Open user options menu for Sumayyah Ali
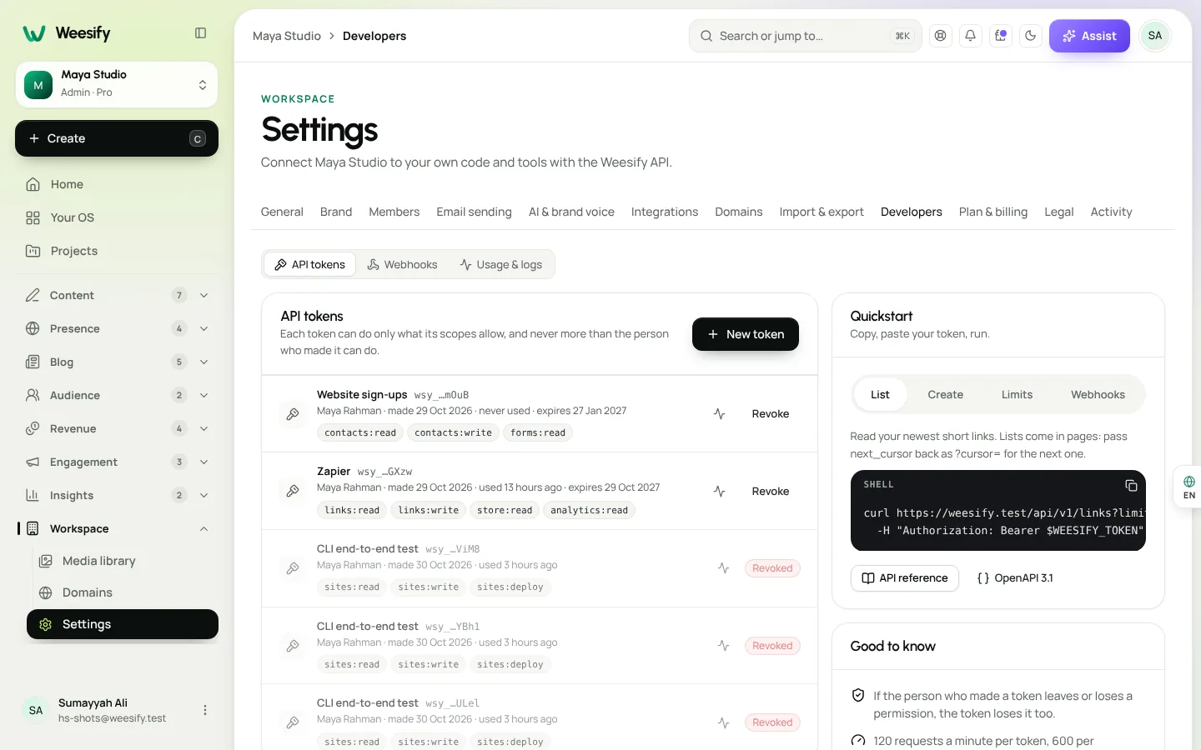1201x750 pixels. [x=205, y=710]
